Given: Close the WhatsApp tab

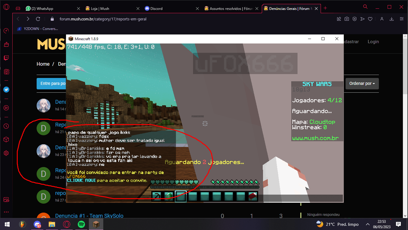Looking at the screenshot, I should [78, 8].
